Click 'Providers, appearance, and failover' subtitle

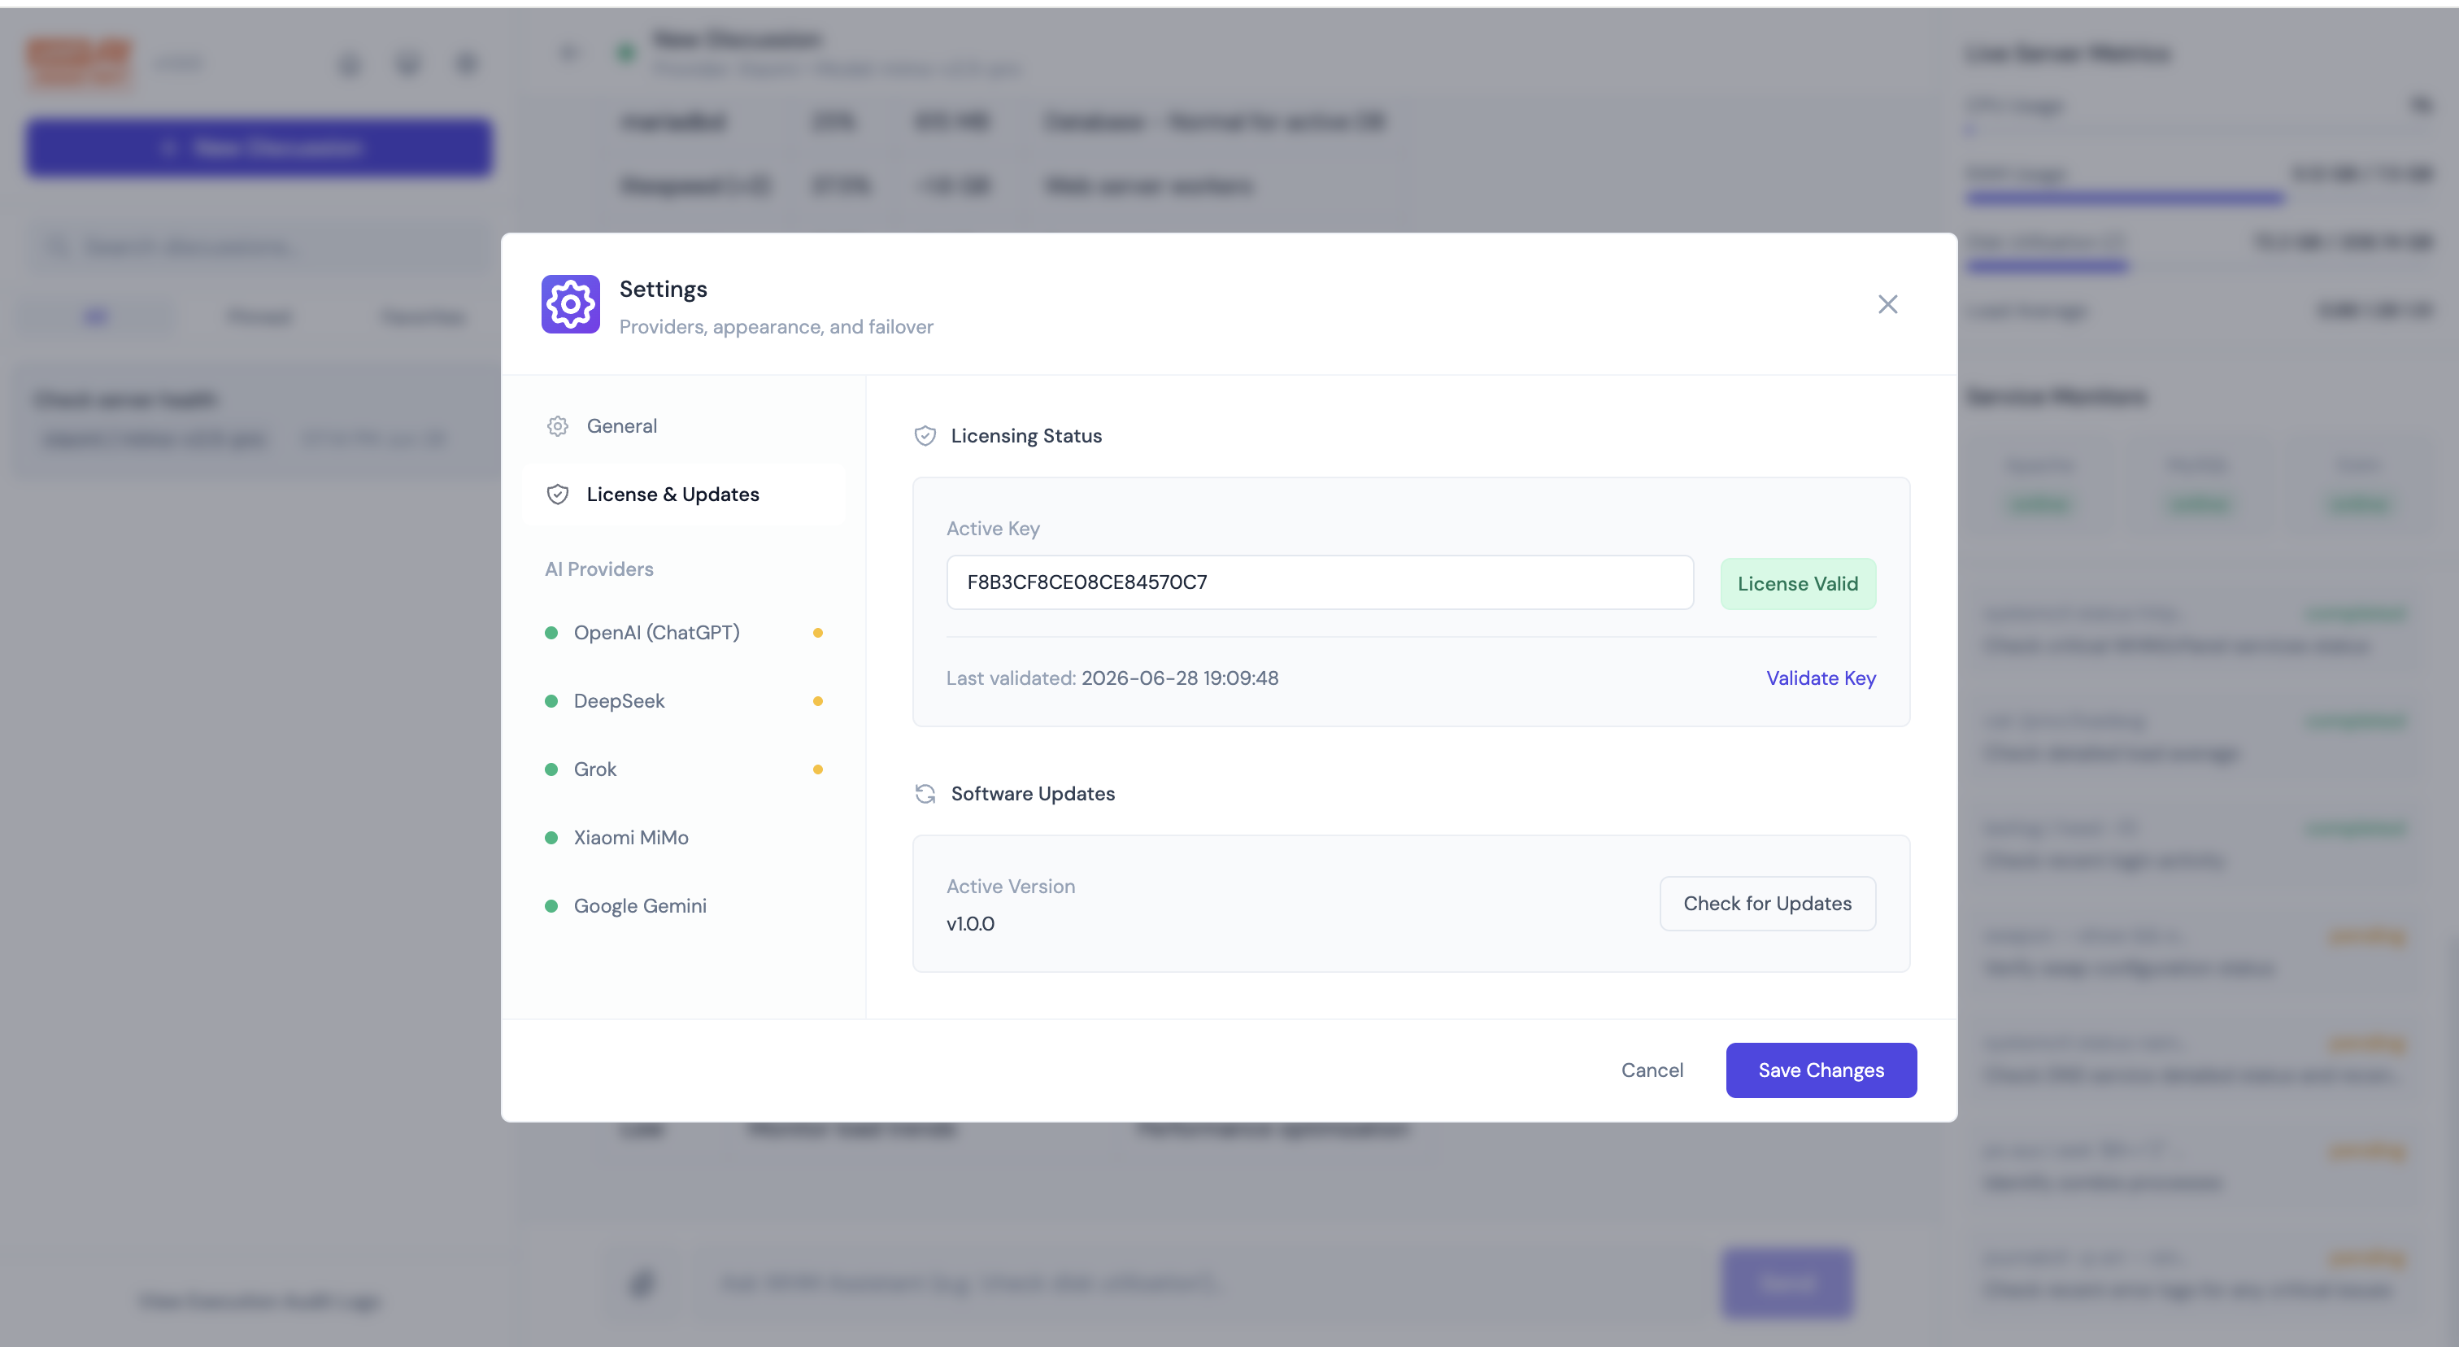coord(776,326)
